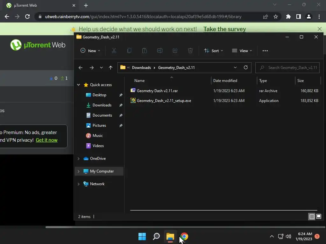Click the µTorrent Web logo
This screenshot has width=326, height=244.
click(x=38, y=45)
